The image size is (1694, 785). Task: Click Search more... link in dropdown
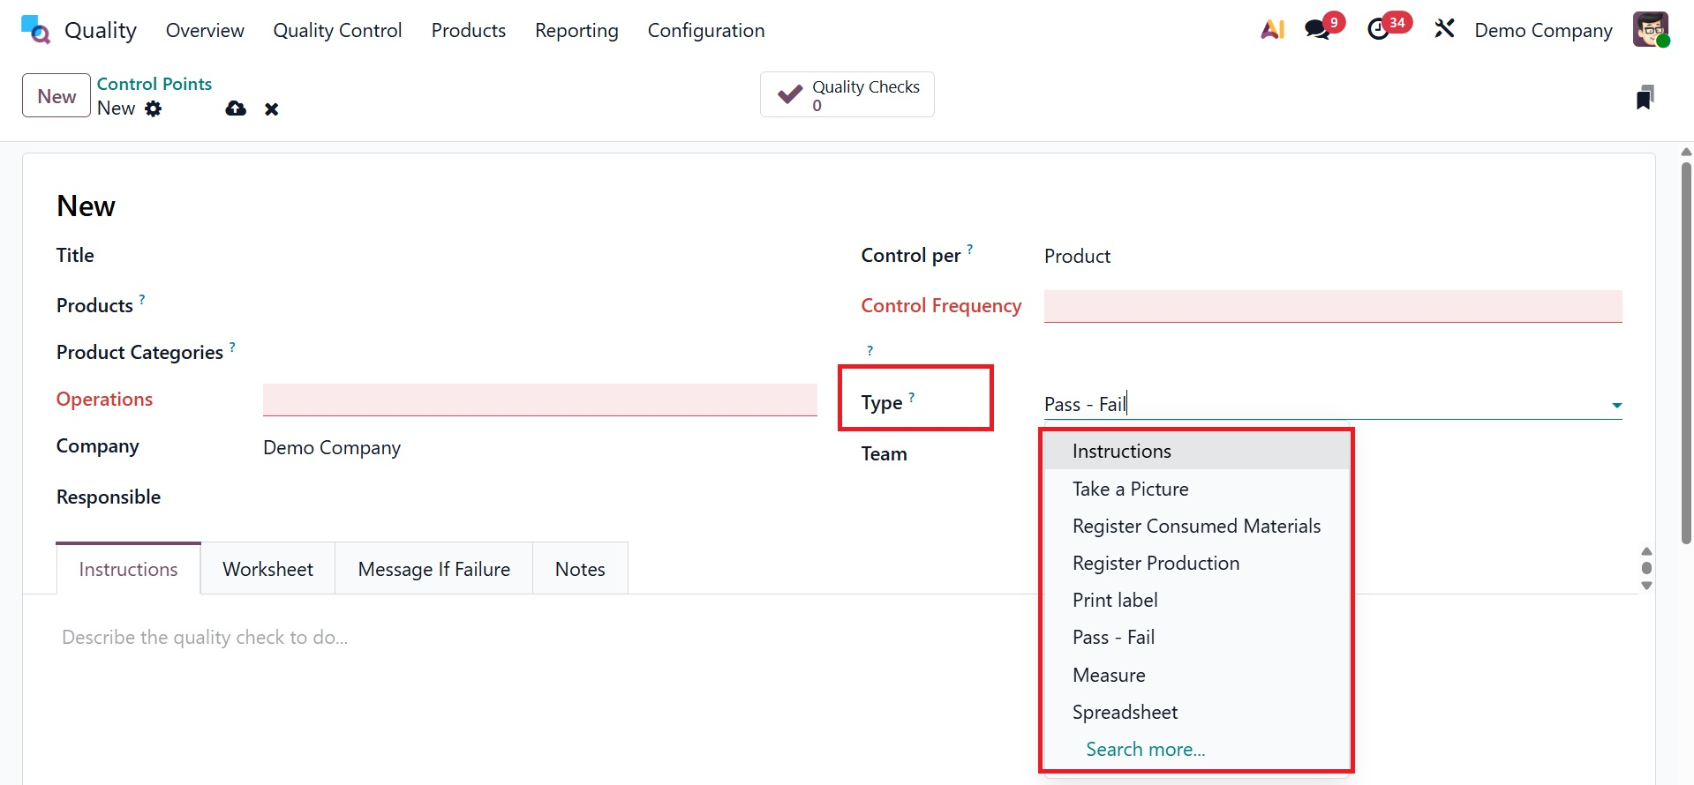(x=1145, y=749)
